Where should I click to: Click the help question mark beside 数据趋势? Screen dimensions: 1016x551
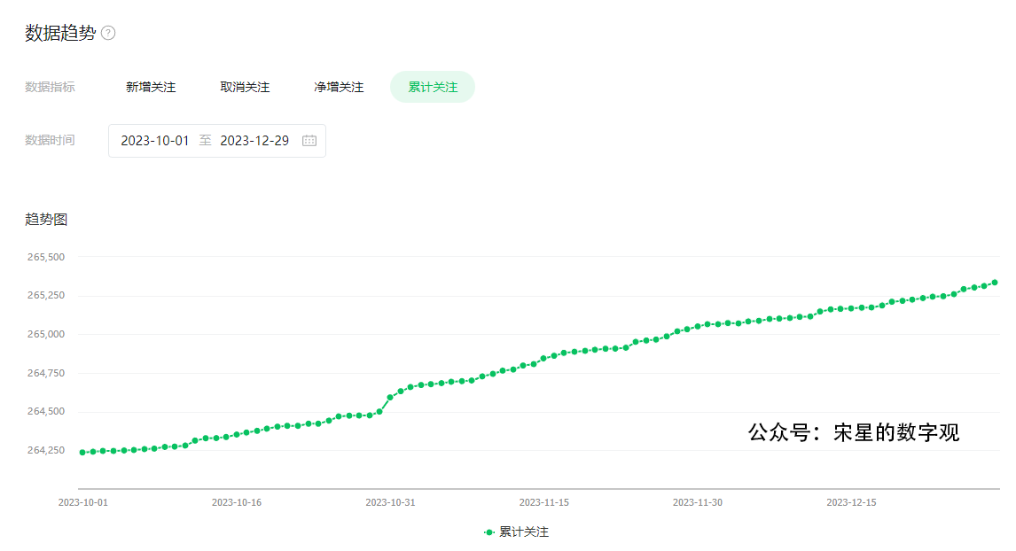(108, 34)
